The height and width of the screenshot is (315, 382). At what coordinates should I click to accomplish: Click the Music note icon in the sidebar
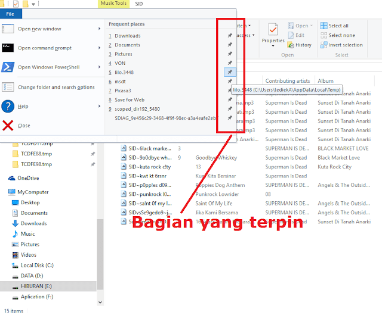[x=15, y=234]
